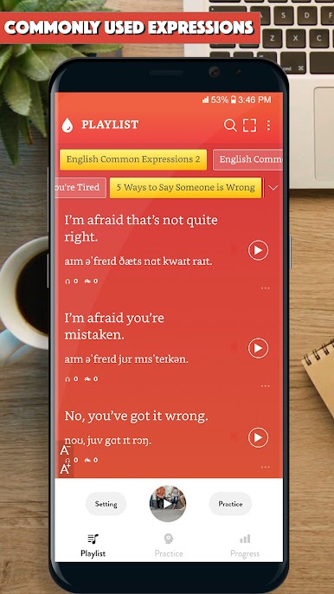Expand lesson list with the chevron arrow

click(273, 188)
